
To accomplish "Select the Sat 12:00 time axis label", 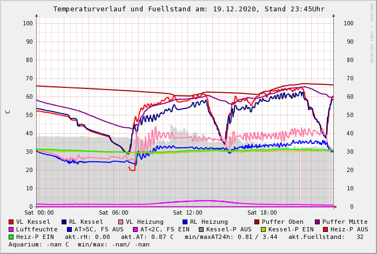I will [187, 213].
